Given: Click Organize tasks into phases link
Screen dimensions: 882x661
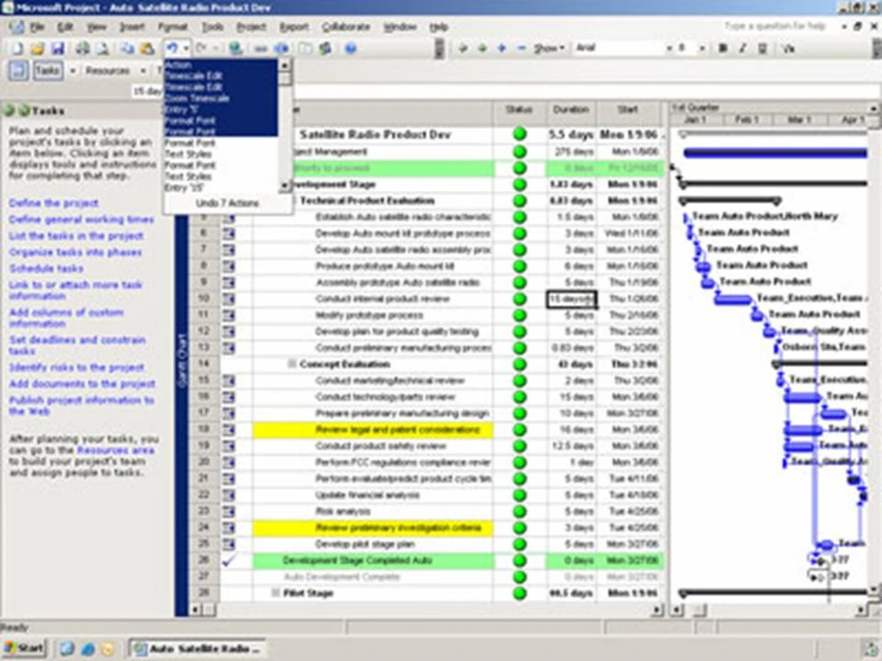Looking at the screenshot, I should pos(74,252).
